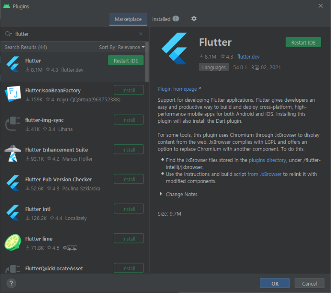Click the Localizely vendor name
The height and width of the screenshot is (293, 331).
76,218
